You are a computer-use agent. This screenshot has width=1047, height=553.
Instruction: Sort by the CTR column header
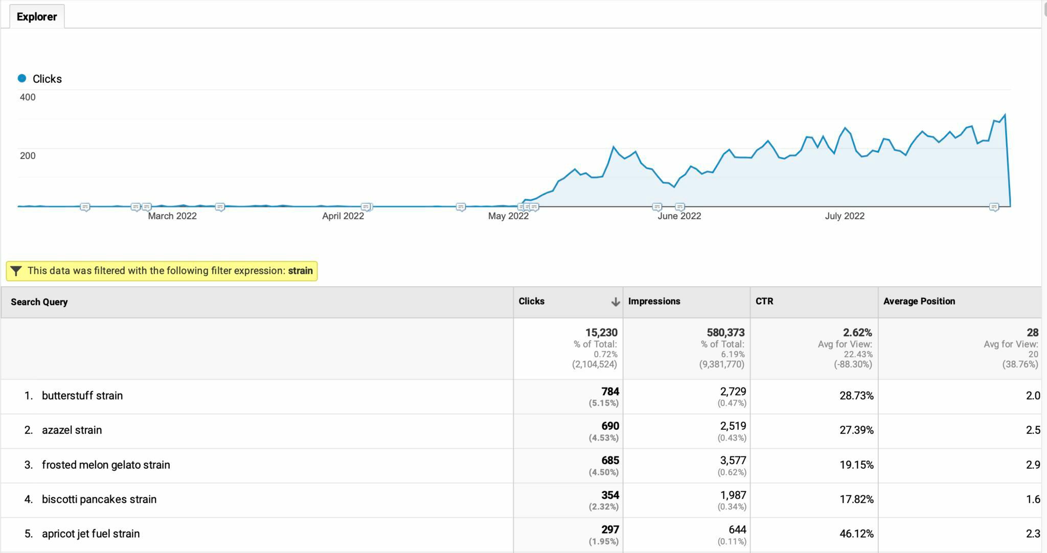click(764, 301)
